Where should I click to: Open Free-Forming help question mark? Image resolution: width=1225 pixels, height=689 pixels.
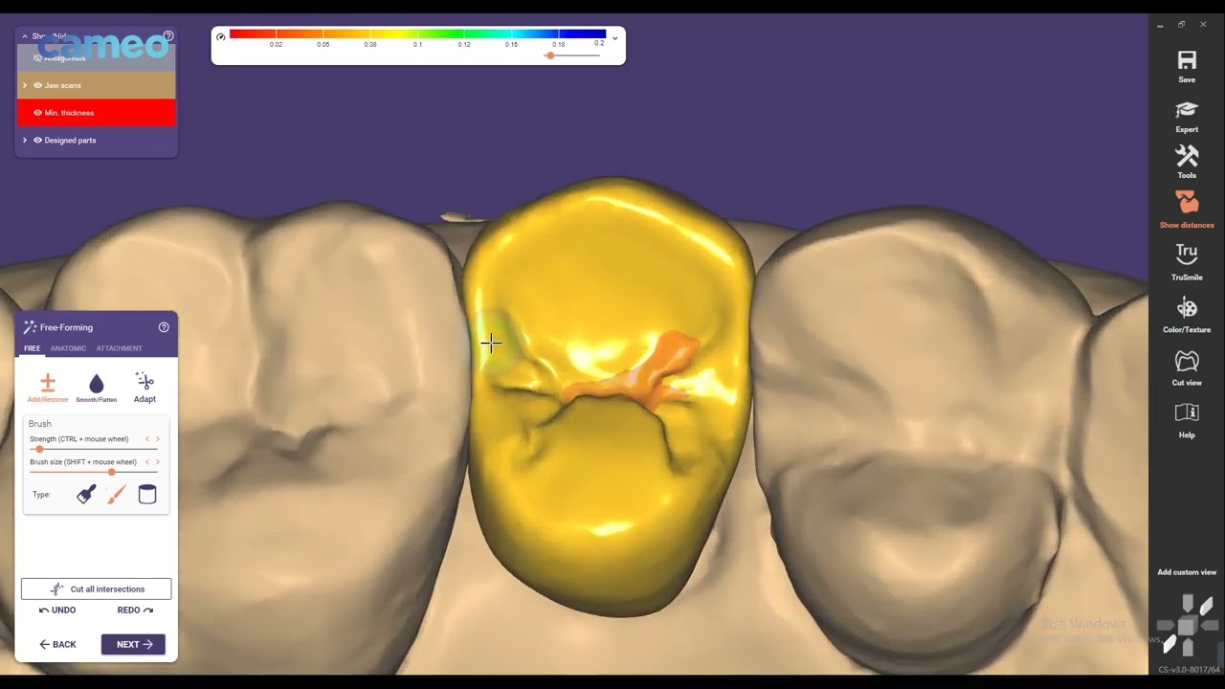pos(164,327)
